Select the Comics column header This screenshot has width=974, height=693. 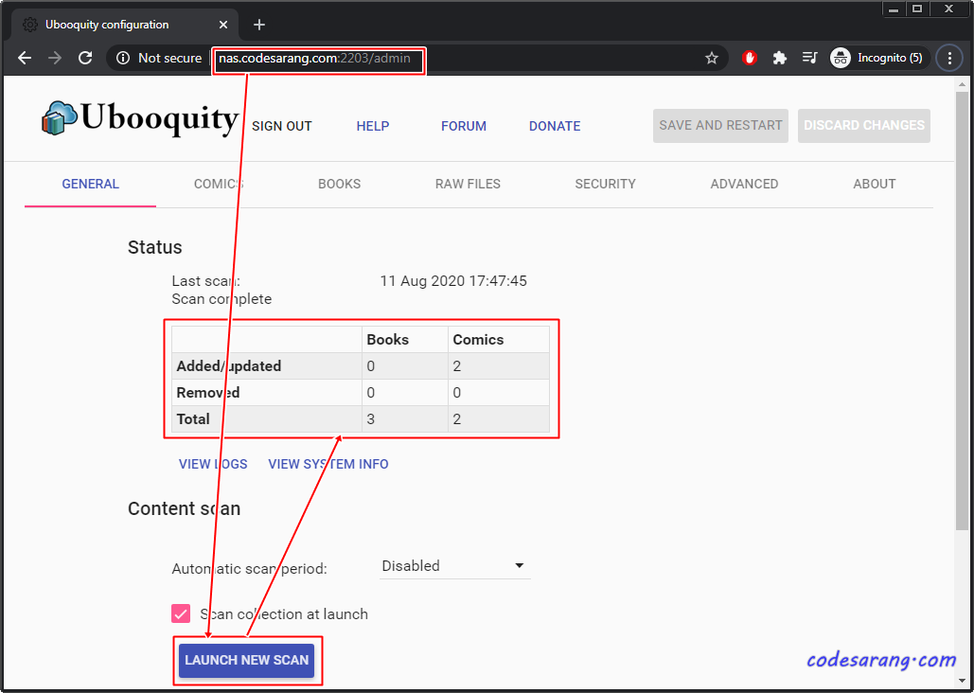point(498,340)
